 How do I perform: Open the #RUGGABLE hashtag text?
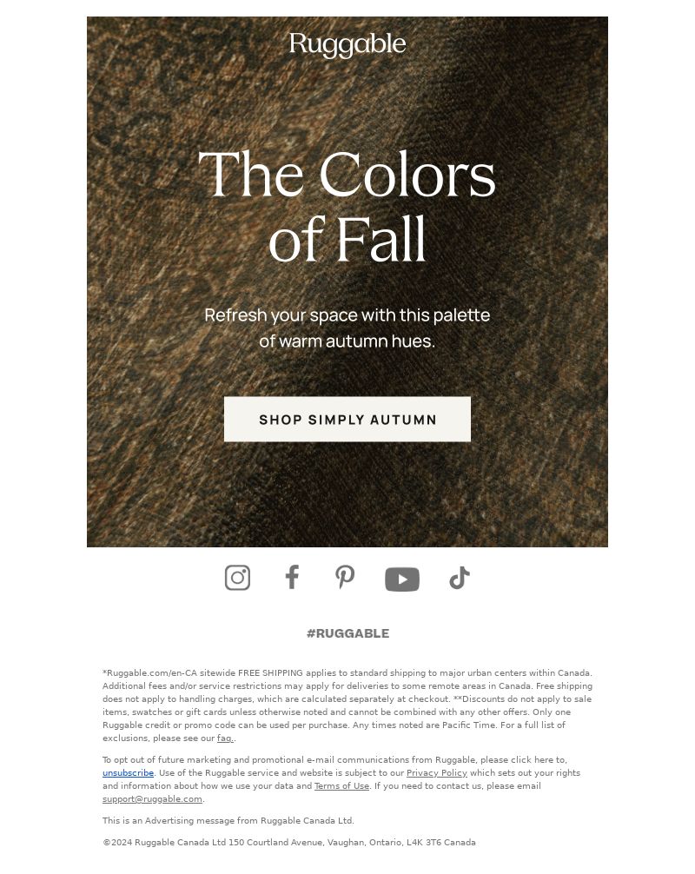pos(347,633)
